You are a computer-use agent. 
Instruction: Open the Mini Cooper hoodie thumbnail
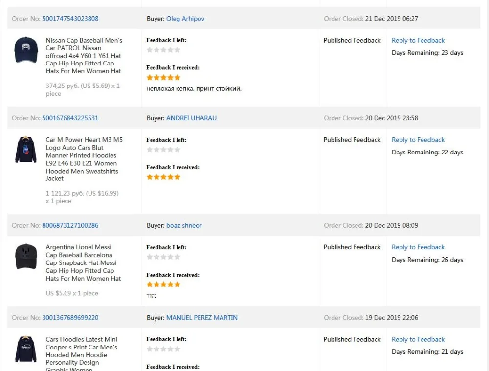(x=26, y=349)
